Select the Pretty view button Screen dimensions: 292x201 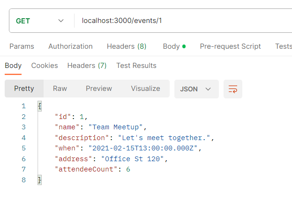coord(24,89)
